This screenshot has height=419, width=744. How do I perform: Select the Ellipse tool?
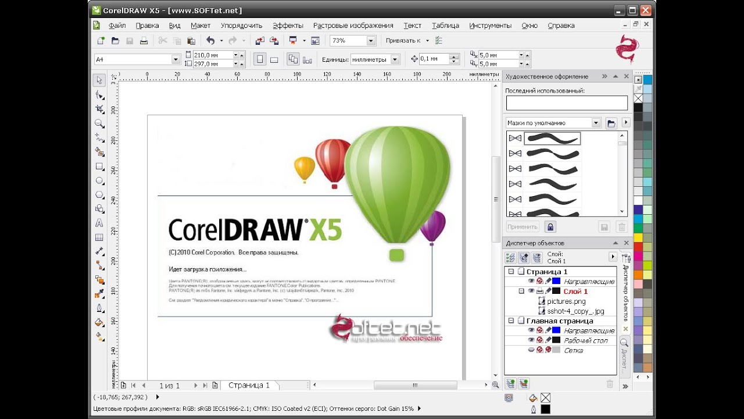point(99,180)
